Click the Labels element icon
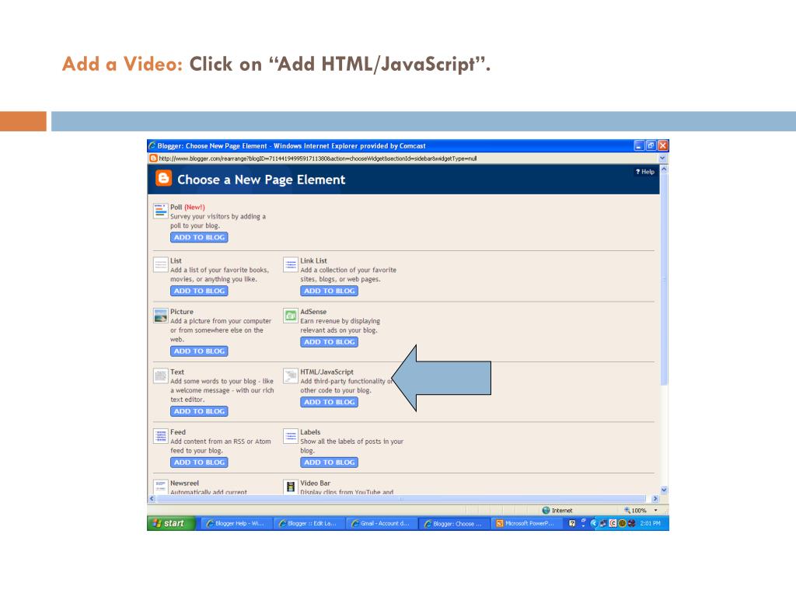796x597 pixels. click(x=291, y=435)
